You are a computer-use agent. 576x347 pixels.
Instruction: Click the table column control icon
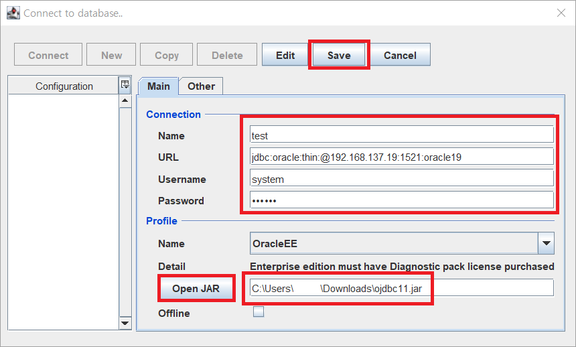tap(125, 85)
